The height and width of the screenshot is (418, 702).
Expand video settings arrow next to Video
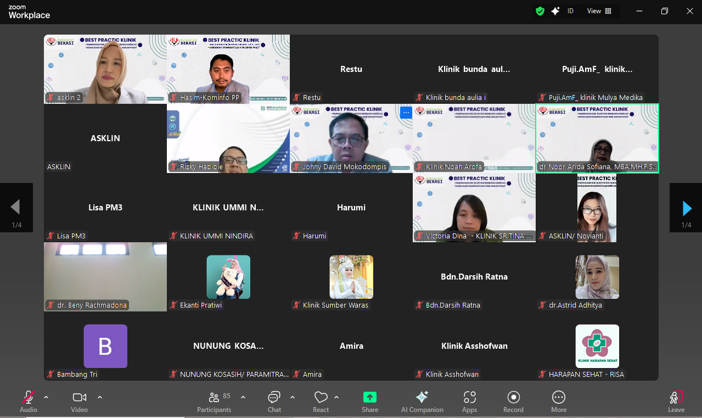pos(100,397)
